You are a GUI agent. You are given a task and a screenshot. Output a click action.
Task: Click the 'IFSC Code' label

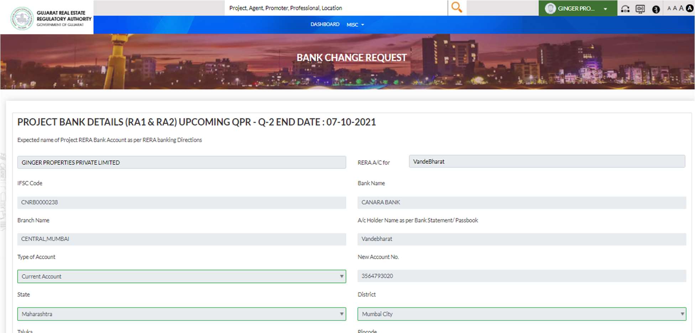[x=30, y=183]
